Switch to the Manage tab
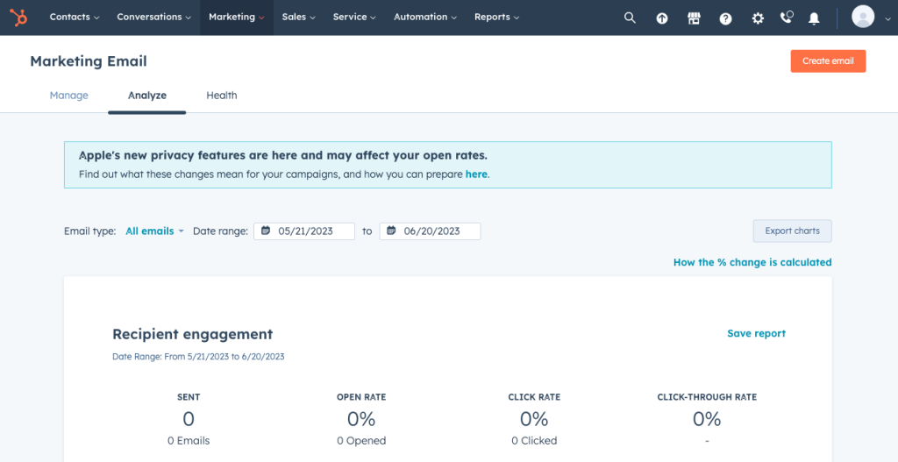The width and height of the screenshot is (898, 462). (68, 96)
